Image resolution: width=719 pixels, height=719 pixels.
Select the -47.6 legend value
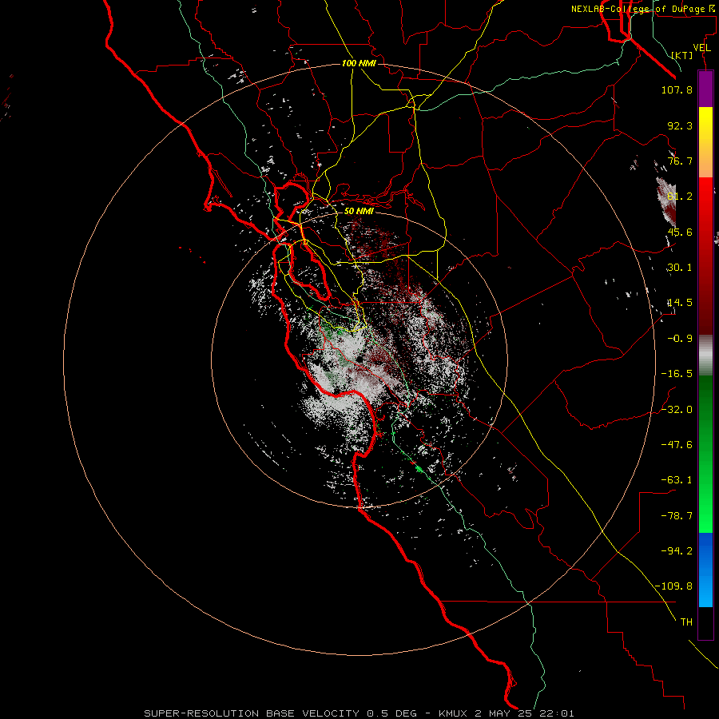tap(677, 445)
